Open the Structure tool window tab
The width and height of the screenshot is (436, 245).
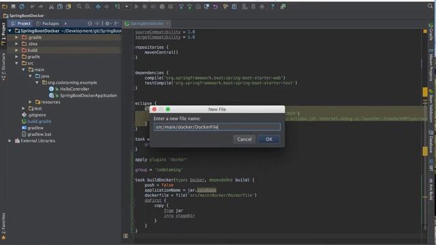click(x=3, y=67)
